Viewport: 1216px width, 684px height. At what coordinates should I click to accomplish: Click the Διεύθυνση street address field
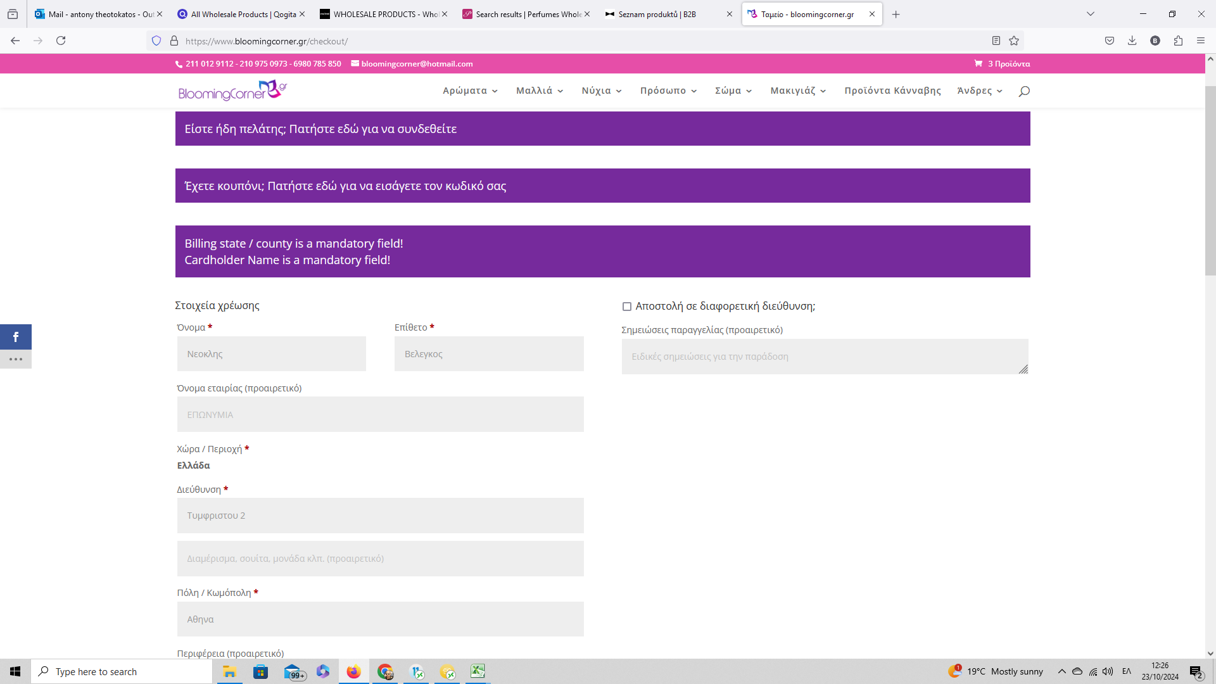(x=381, y=516)
